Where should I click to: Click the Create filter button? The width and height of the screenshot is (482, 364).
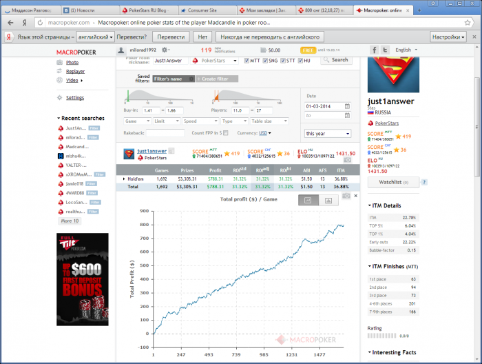(217, 79)
